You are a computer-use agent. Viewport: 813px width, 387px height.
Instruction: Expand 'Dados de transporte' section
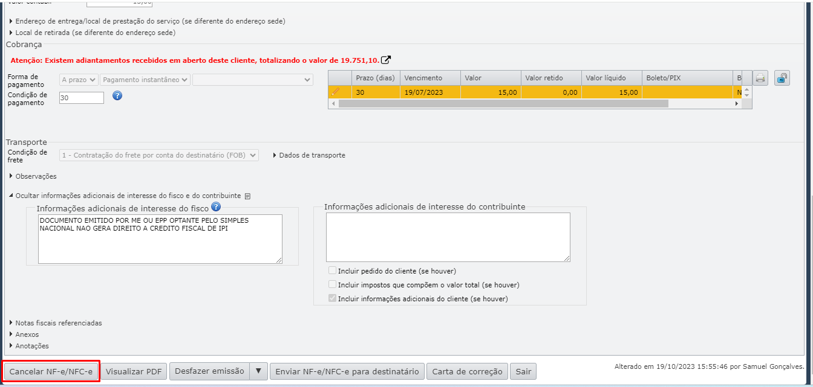[x=310, y=155]
